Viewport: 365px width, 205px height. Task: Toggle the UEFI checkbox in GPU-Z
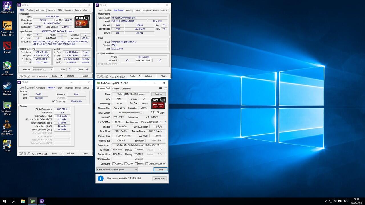tap(158, 113)
